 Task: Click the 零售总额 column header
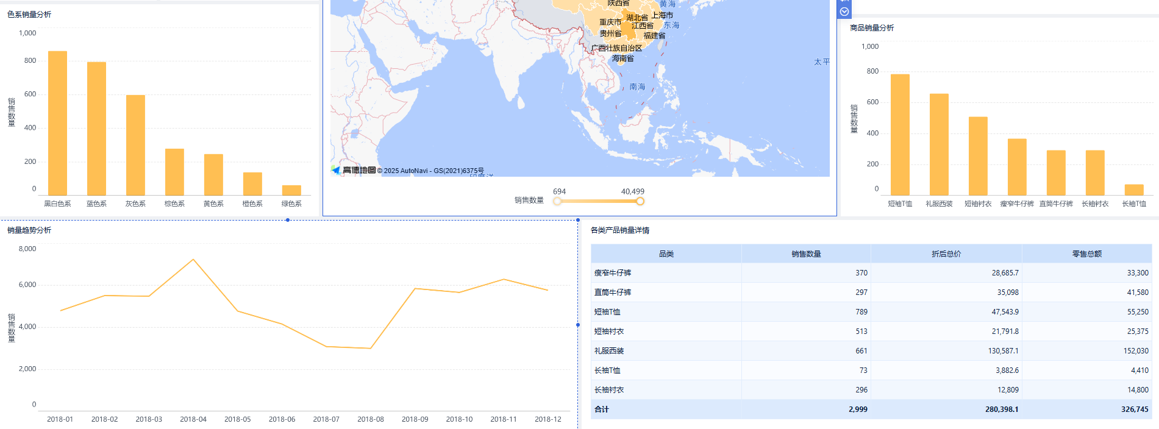click(1086, 254)
